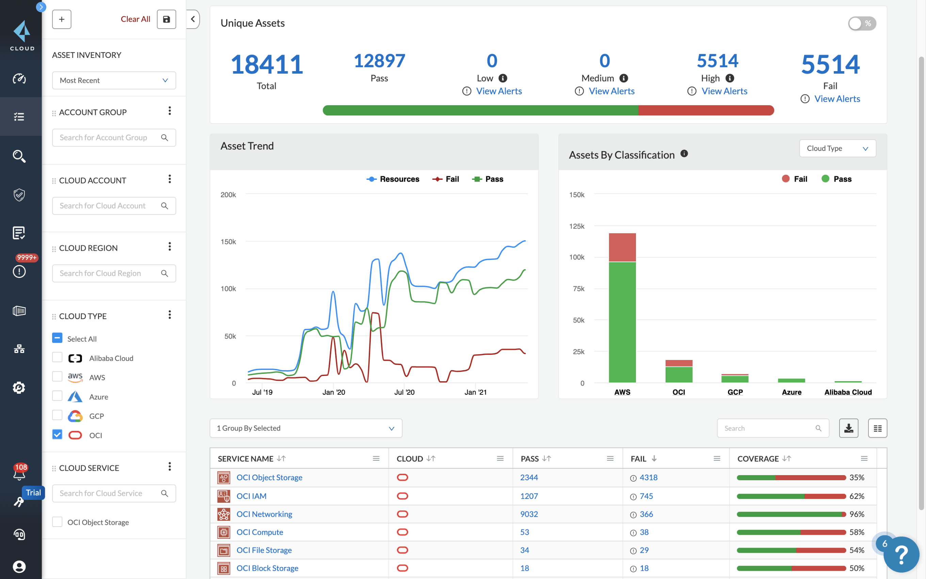The height and width of the screenshot is (579, 926).
Task: Open the Most Recent dropdown
Action: (x=114, y=80)
